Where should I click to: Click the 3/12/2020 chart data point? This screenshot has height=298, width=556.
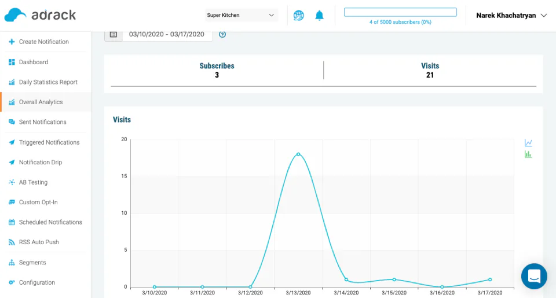[x=250, y=287]
